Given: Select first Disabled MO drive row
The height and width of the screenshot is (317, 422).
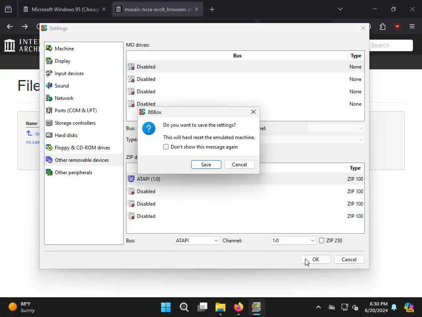Looking at the screenshot, I should point(245,66).
